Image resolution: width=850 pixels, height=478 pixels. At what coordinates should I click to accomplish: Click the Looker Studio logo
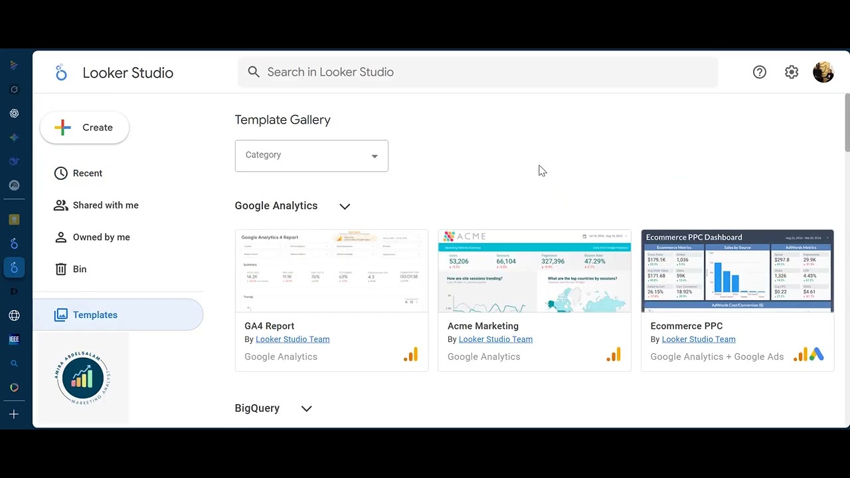coord(61,72)
